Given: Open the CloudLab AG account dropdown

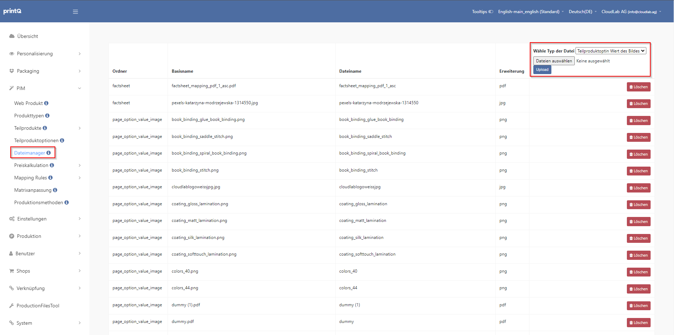Looking at the screenshot, I should coord(631,12).
